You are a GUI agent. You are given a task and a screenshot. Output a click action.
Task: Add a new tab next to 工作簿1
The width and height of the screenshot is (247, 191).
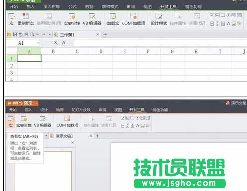[105, 35]
